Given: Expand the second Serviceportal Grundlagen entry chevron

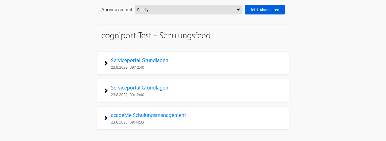Looking at the screenshot, I should click(106, 91).
